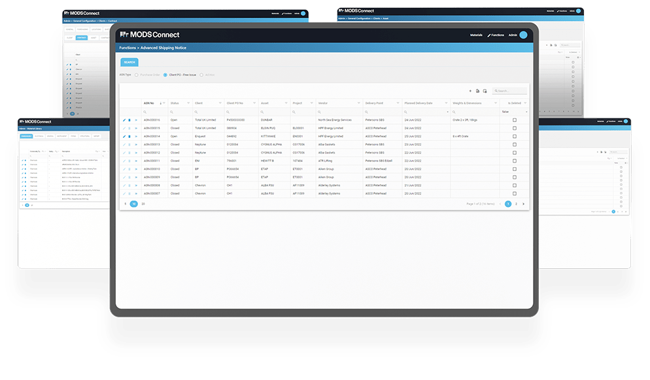This screenshot has height=380, width=650.
Task: Click the delete icon for ASN-000014
Action: coord(129,136)
